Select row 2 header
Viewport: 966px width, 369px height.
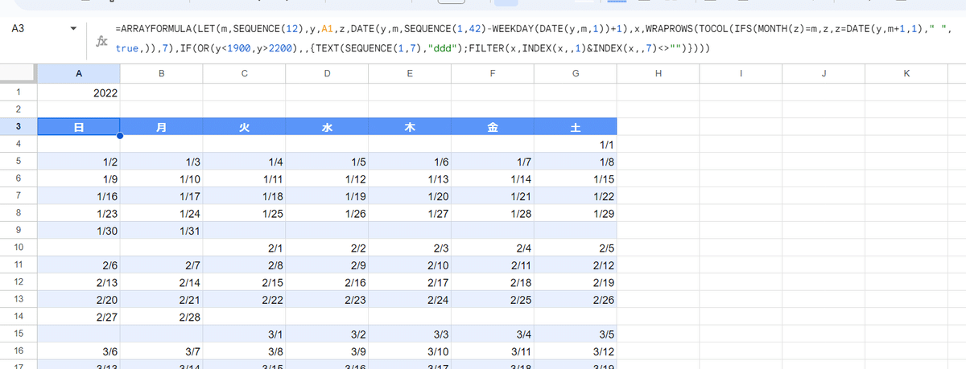point(19,109)
